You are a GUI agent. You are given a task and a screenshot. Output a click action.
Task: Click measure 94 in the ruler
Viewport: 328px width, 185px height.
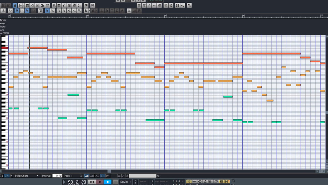point(87,16)
